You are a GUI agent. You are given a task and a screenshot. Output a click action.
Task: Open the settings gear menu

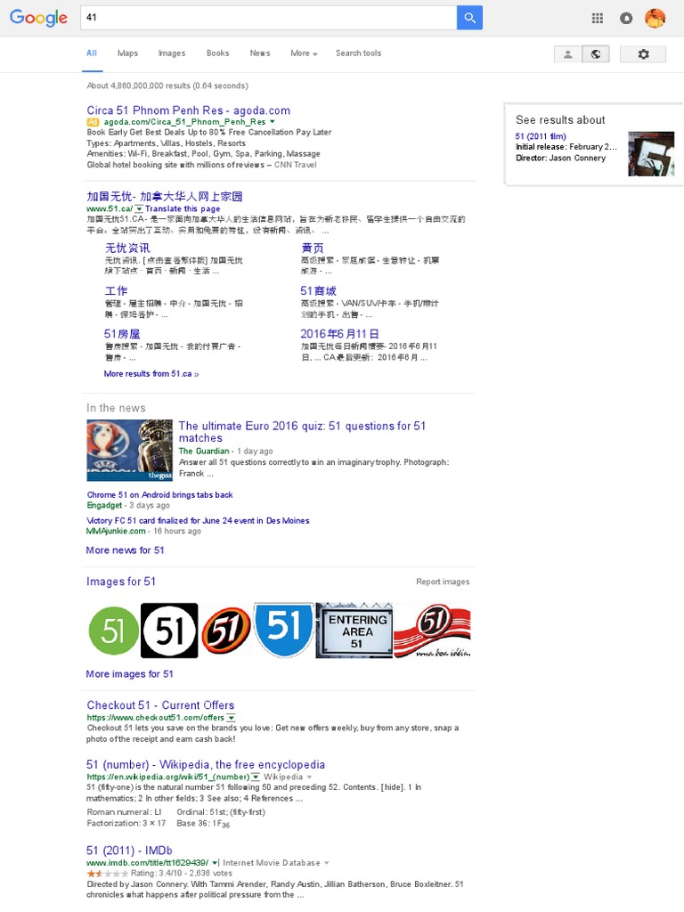tap(643, 54)
